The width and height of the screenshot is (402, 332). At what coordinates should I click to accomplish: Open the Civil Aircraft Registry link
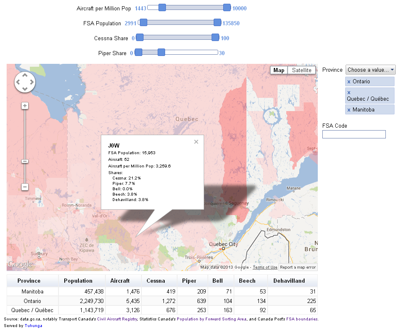pos(117,319)
